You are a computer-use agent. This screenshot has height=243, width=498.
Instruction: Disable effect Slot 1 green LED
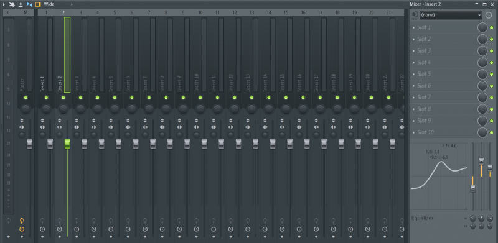pyautogui.click(x=492, y=27)
